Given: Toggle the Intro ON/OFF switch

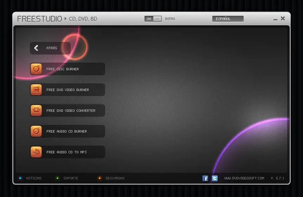Looking at the screenshot, I should click(x=153, y=19).
